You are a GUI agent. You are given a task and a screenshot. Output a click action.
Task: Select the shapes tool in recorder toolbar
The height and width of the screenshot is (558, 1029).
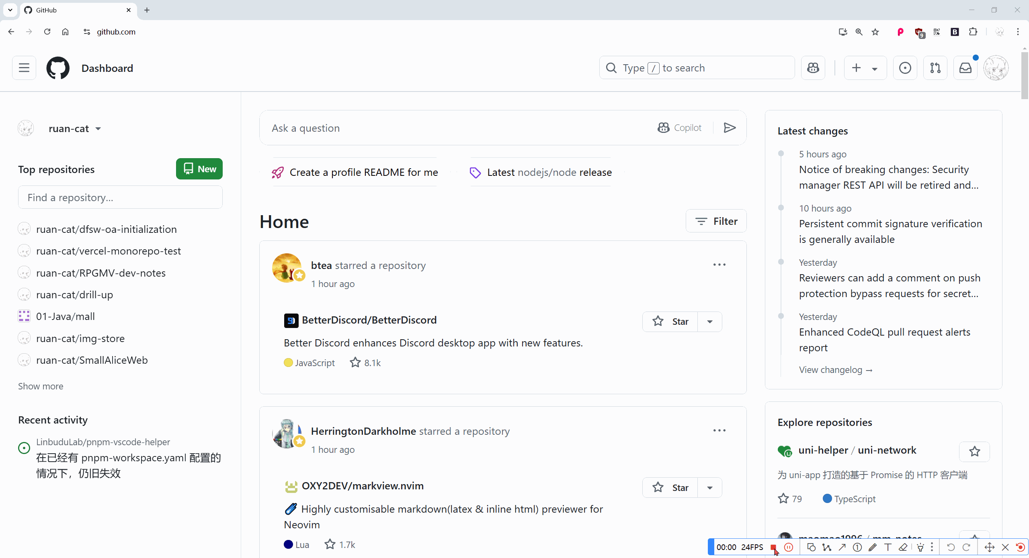pos(812,548)
